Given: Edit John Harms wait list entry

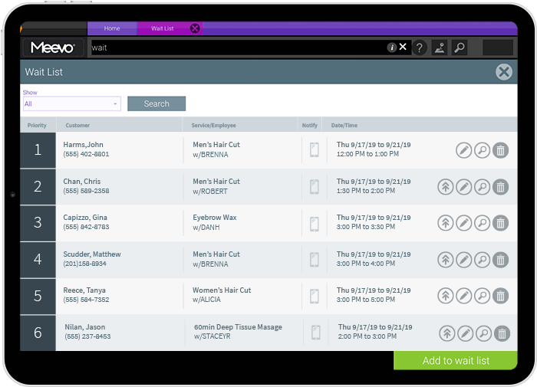Looking at the screenshot, I should tap(464, 150).
